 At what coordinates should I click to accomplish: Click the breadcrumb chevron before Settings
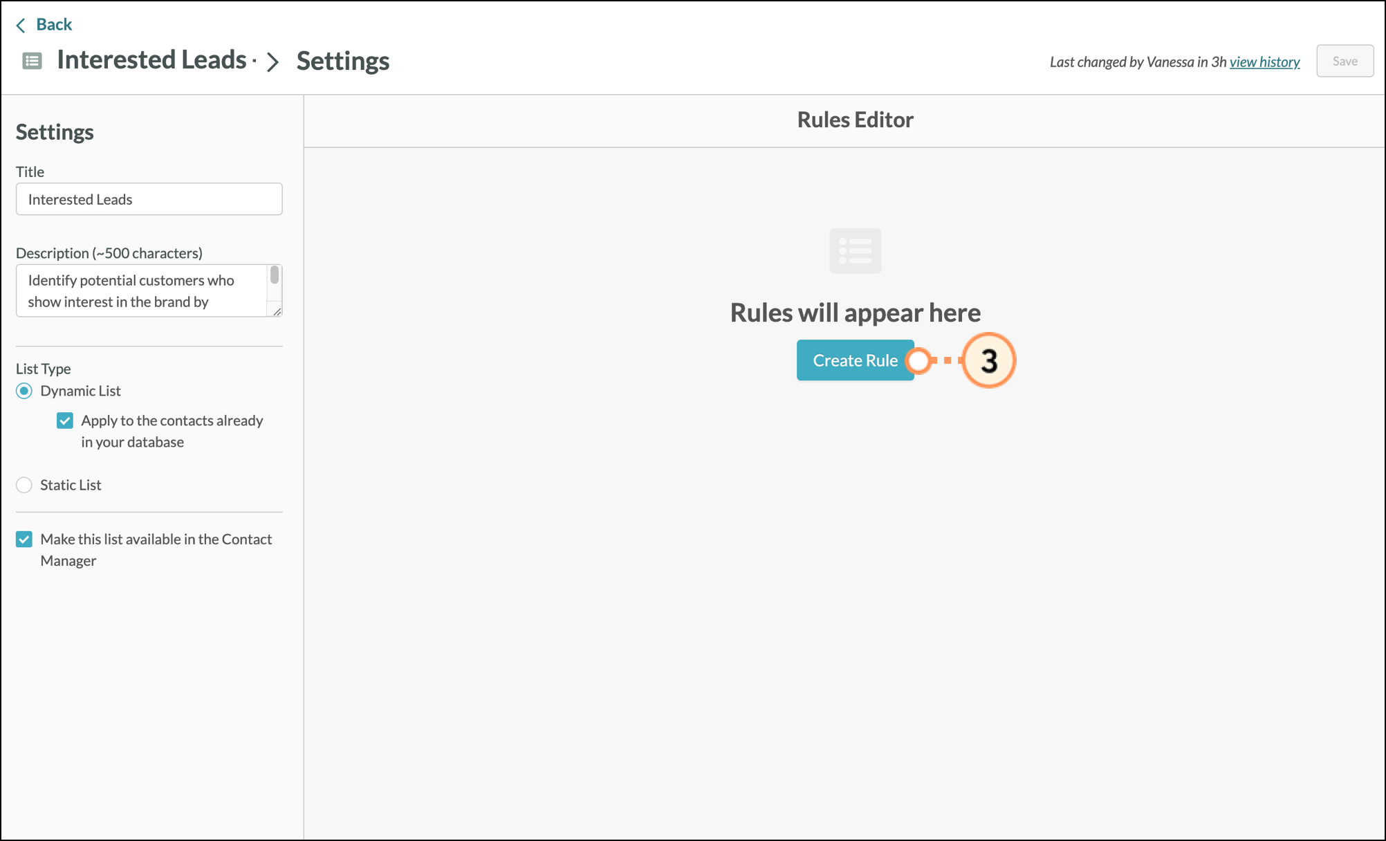coord(272,62)
